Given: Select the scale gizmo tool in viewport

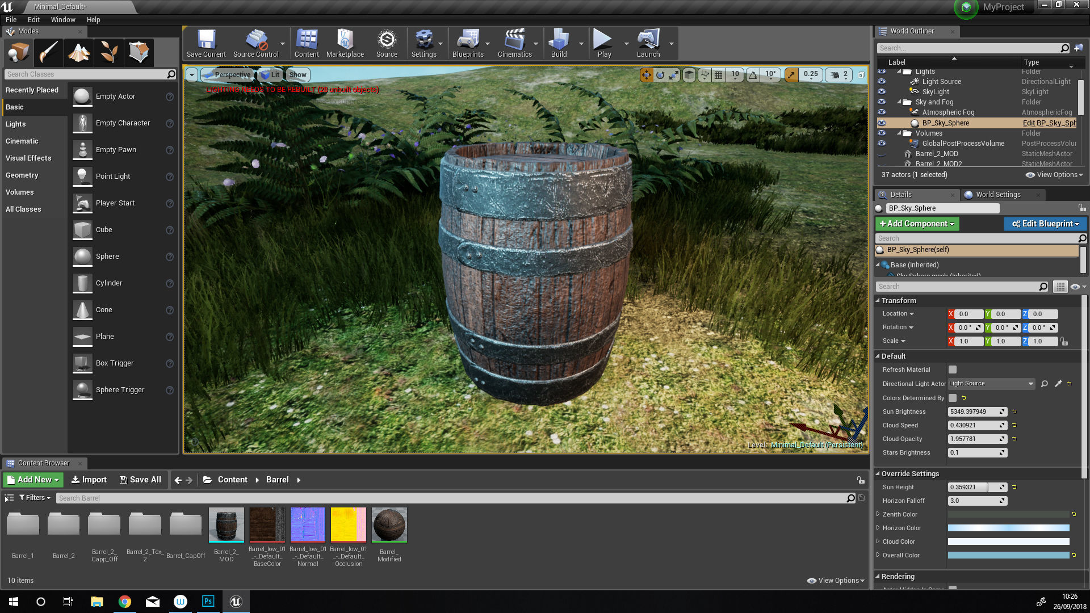Looking at the screenshot, I should pos(674,75).
